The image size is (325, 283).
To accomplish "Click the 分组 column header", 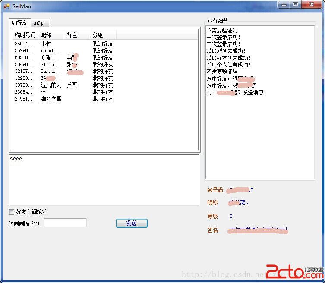I will 103,35.
